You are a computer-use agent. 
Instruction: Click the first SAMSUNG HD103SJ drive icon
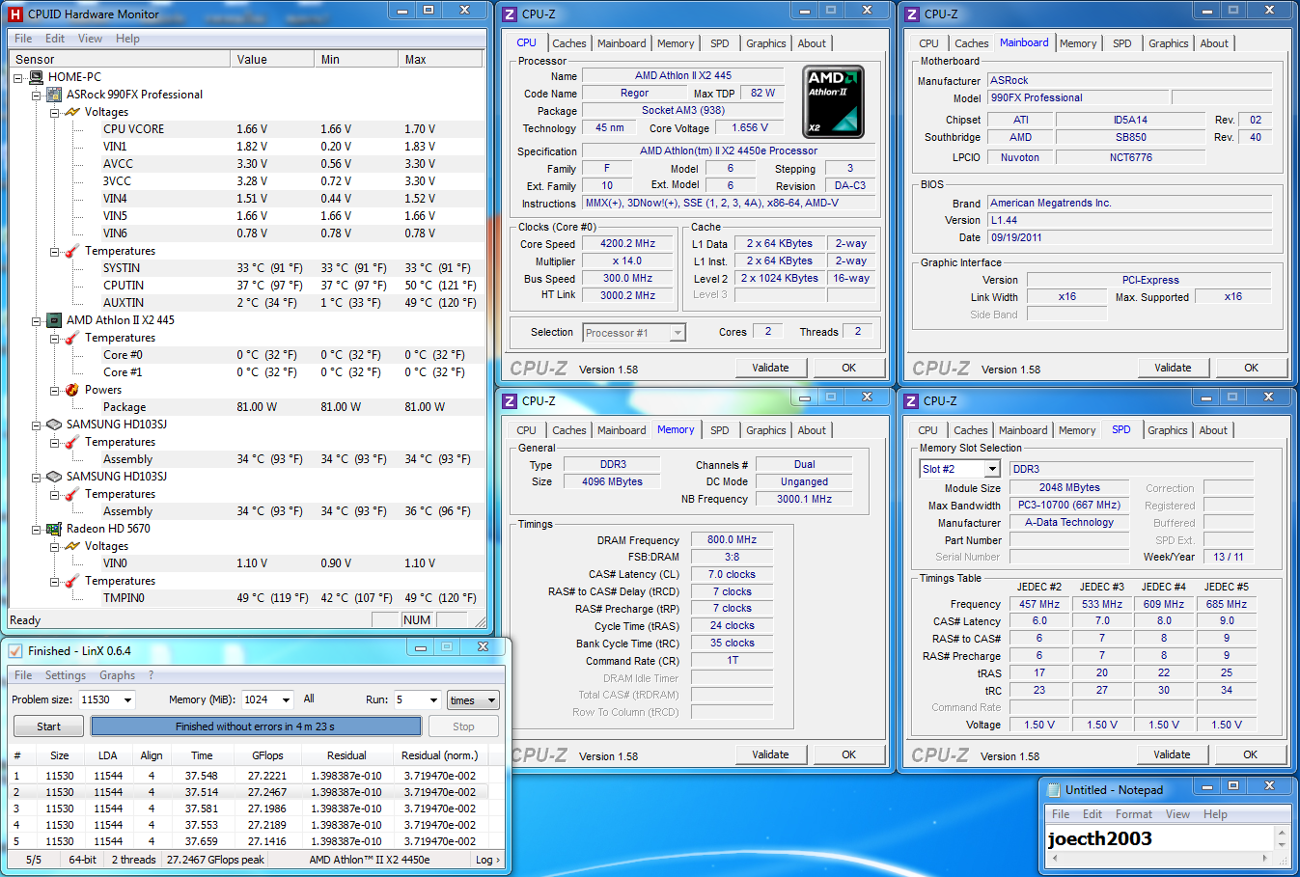[x=55, y=425]
